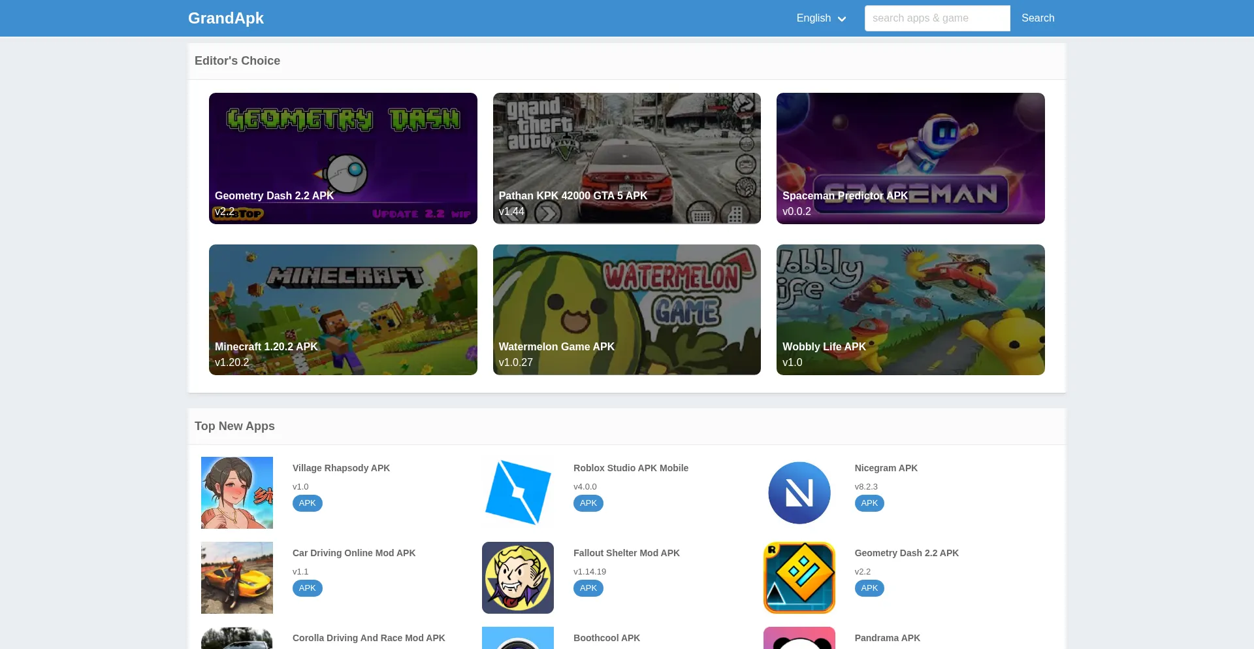Screen dimensions: 1254x649
Task: Click APK badge under Roblox Studio
Action: pos(588,503)
